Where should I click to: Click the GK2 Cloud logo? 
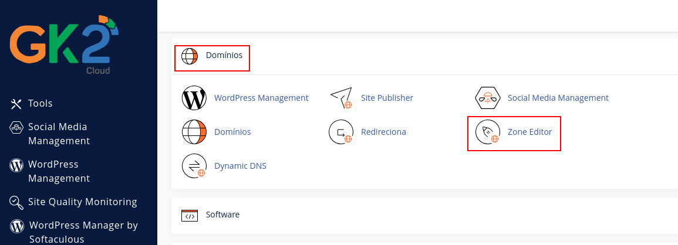click(x=64, y=45)
